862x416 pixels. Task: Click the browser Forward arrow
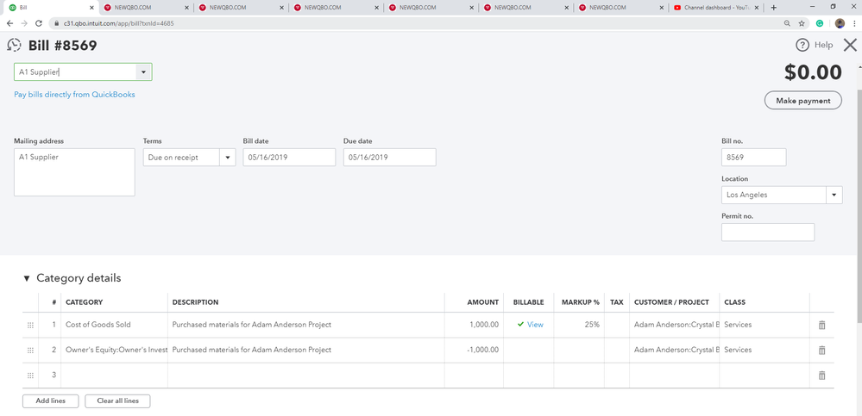pyautogui.click(x=24, y=23)
